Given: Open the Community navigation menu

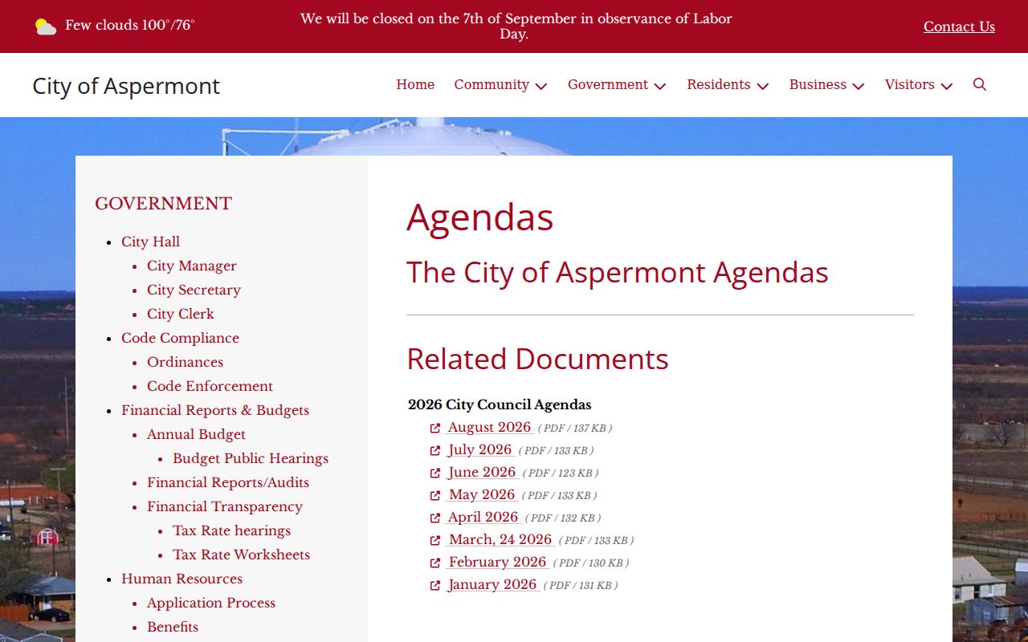Looking at the screenshot, I should point(492,84).
